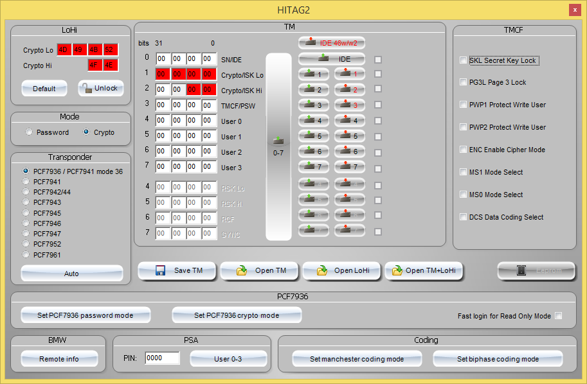This screenshot has width=587, height=384.
Task: Check MS1 Mode Select
Action: (x=463, y=171)
